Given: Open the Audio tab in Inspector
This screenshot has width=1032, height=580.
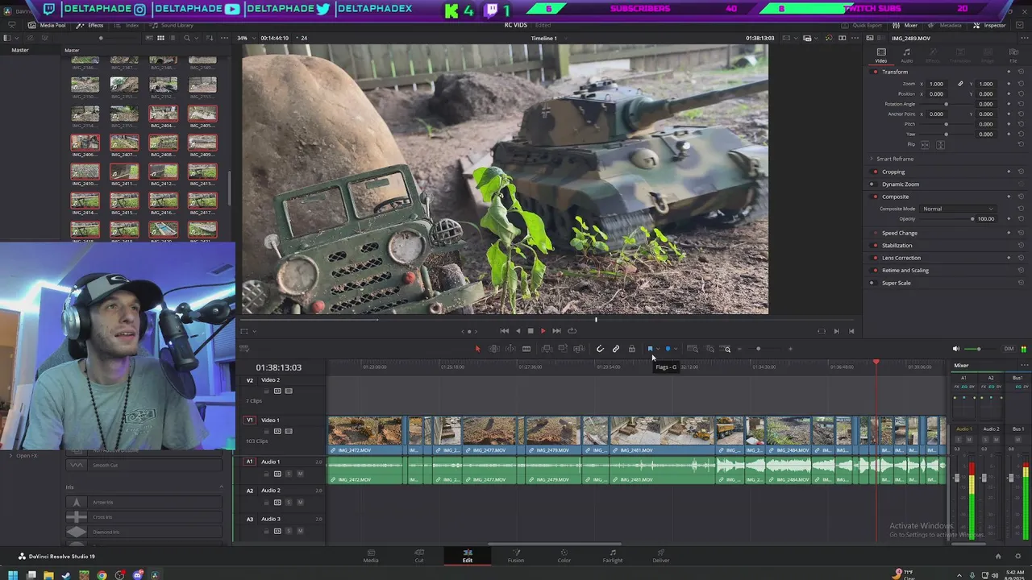Looking at the screenshot, I should coord(907,55).
